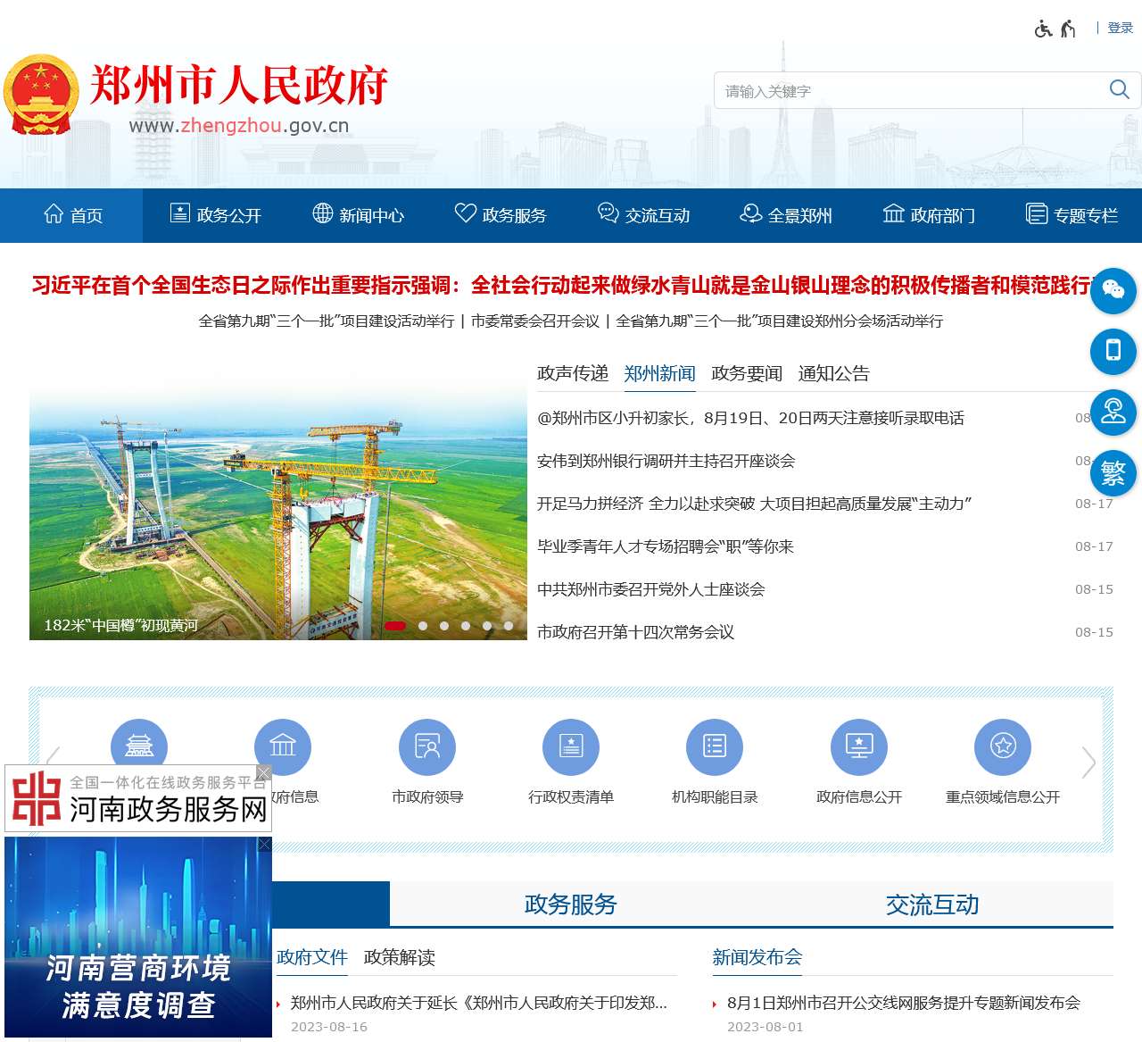Open the 新闻发布会 link
This screenshot has height=1042, width=1142.
click(757, 958)
